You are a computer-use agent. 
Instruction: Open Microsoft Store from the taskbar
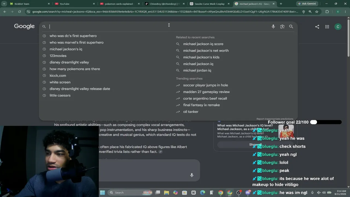coord(185,193)
